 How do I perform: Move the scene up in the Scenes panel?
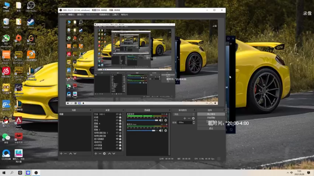pos(71,153)
